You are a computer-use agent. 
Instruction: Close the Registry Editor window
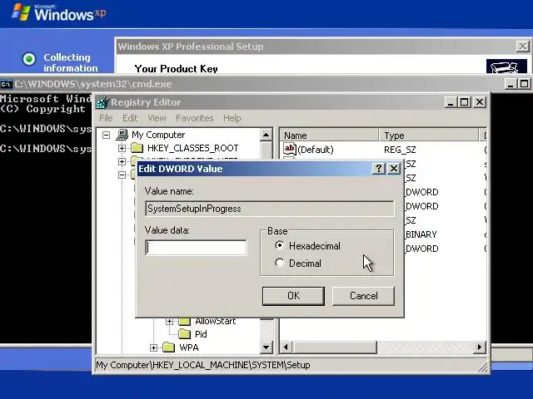[x=480, y=101]
